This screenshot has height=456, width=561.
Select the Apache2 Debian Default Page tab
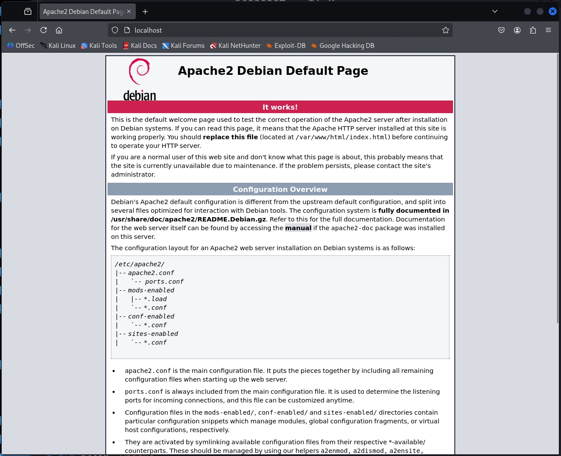pyautogui.click(x=87, y=12)
